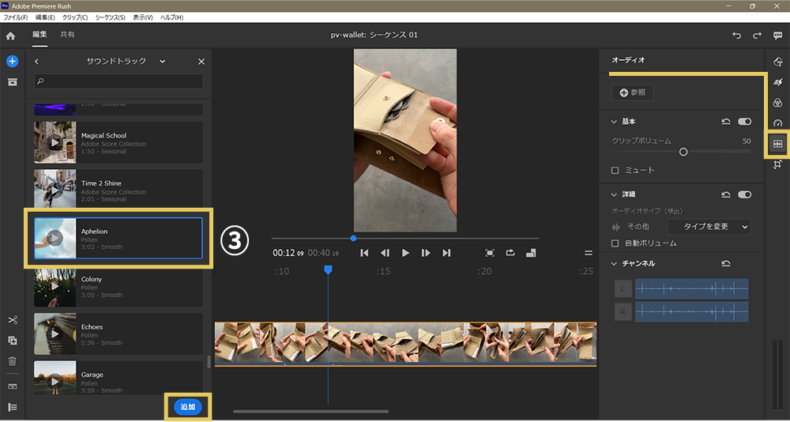Open the Transitions panel icon

point(777,82)
